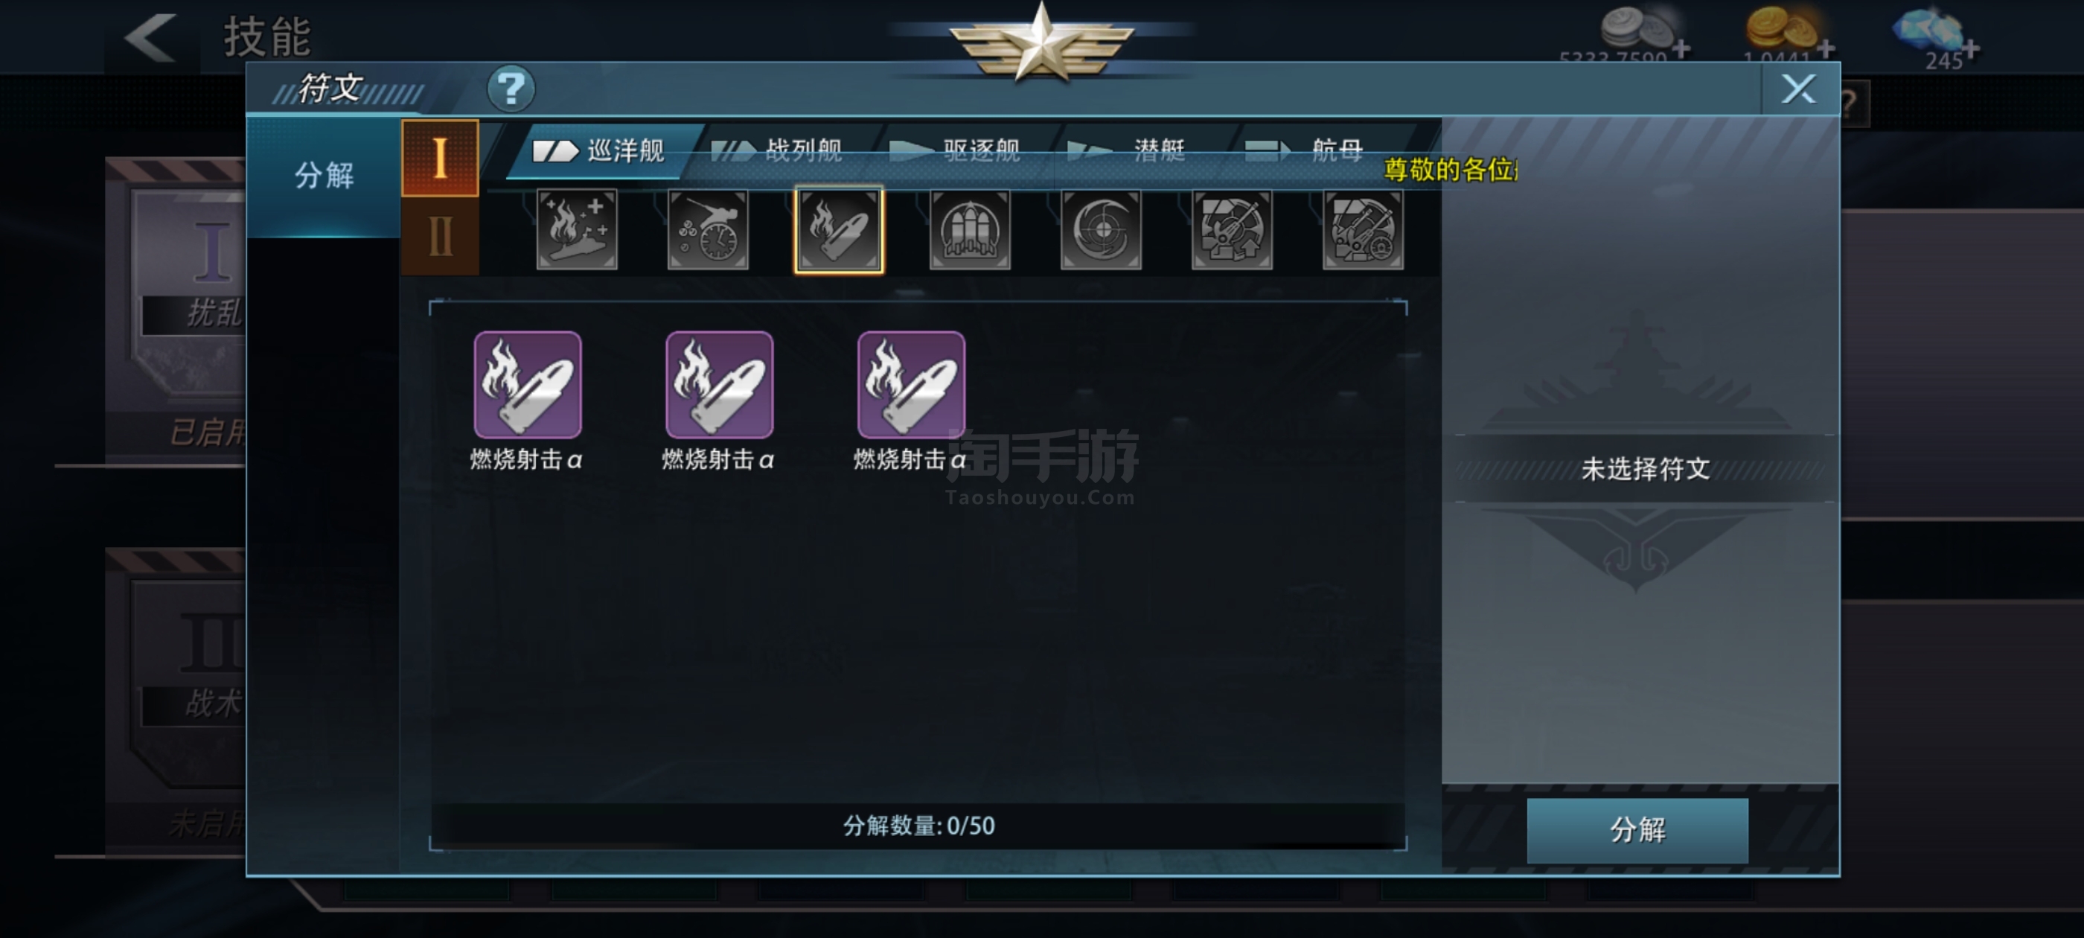The image size is (2084, 938).
Task: Click the 分解 decompose button
Action: coord(1637,829)
